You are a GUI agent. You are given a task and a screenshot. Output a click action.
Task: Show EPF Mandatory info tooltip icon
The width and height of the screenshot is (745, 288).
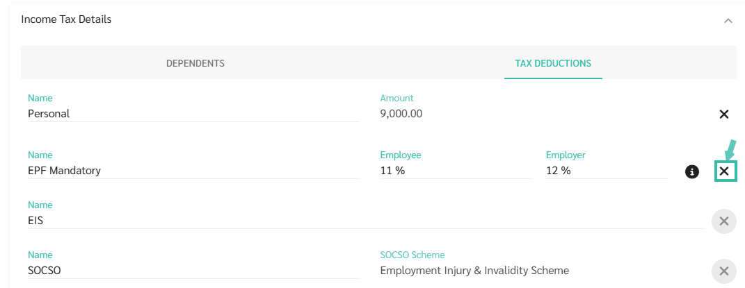click(691, 171)
